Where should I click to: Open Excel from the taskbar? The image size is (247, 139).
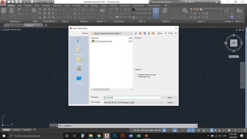[139, 136]
